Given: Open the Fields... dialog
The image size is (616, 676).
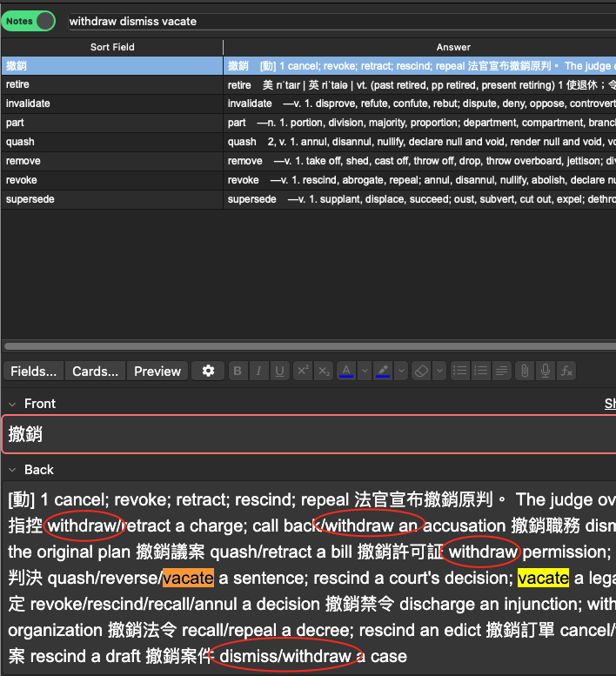Looking at the screenshot, I should (34, 371).
